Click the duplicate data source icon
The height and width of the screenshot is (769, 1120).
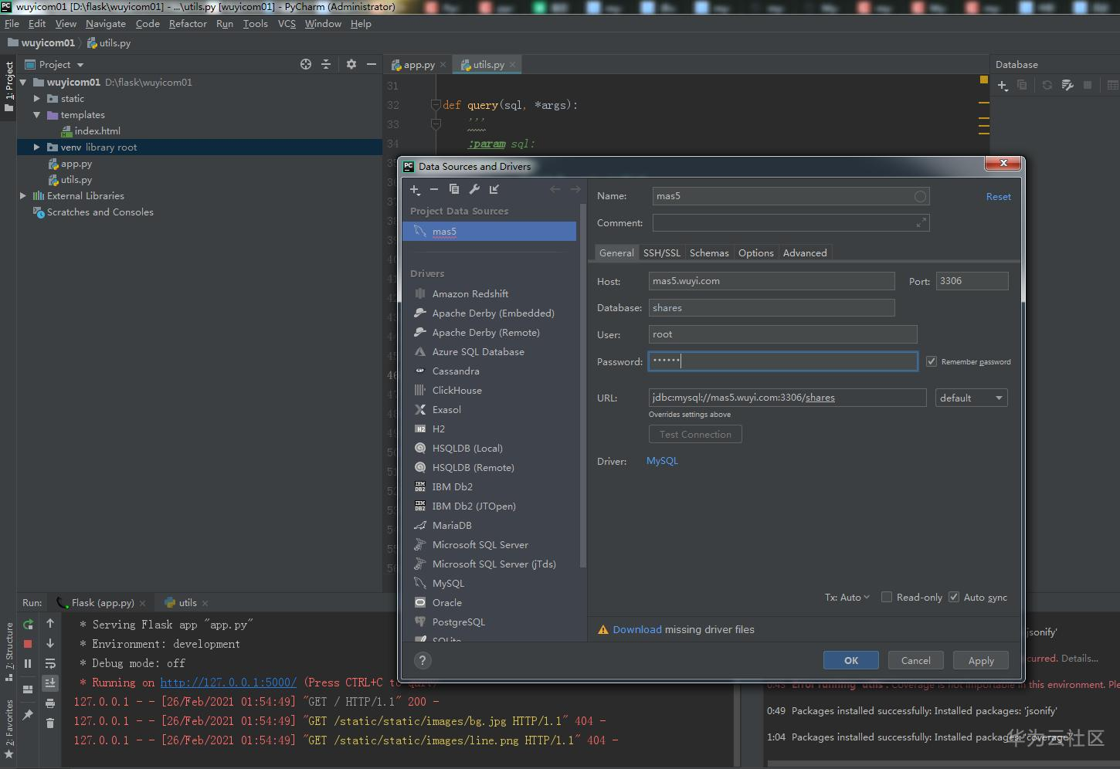454,189
